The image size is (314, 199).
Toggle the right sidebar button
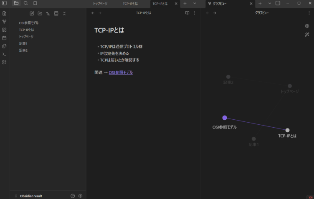click(x=278, y=3)
